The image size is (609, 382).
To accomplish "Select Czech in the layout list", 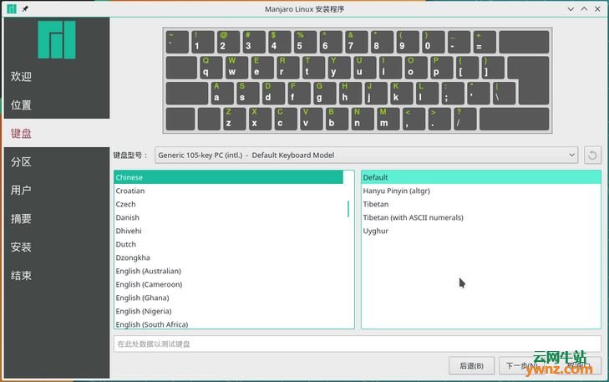I will point(228,204).
